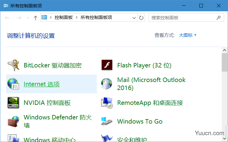This screenshot has height=142, width=228.
Task: Click the control panel icon in address bar
Action: pyautogui.click(x=44, y=17)
